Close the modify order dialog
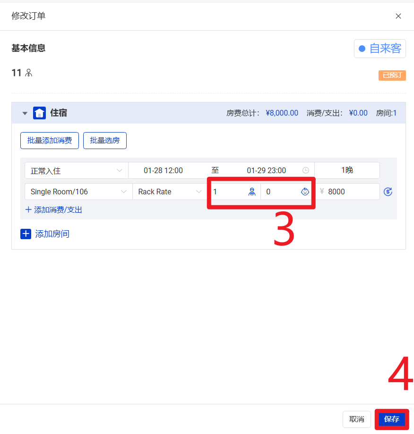This screenshot has width=414, height=434. coord(398,16)
